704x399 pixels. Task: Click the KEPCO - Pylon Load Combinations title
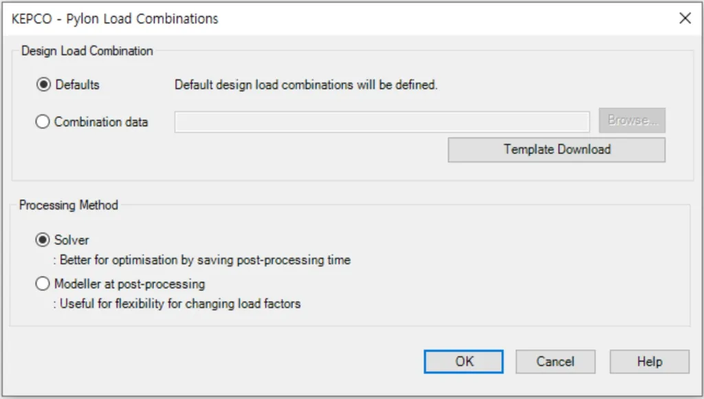pyautogui.click(x=115, y=19)
